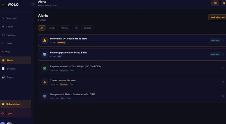226x124 pixels.
Task: Click the Alerts orange circle icon
Action: pyautogui.click(x=3, y=60)
